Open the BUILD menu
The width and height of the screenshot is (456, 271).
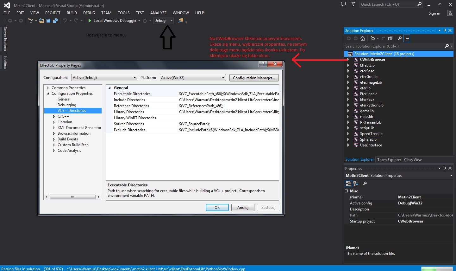coord(72,13)
